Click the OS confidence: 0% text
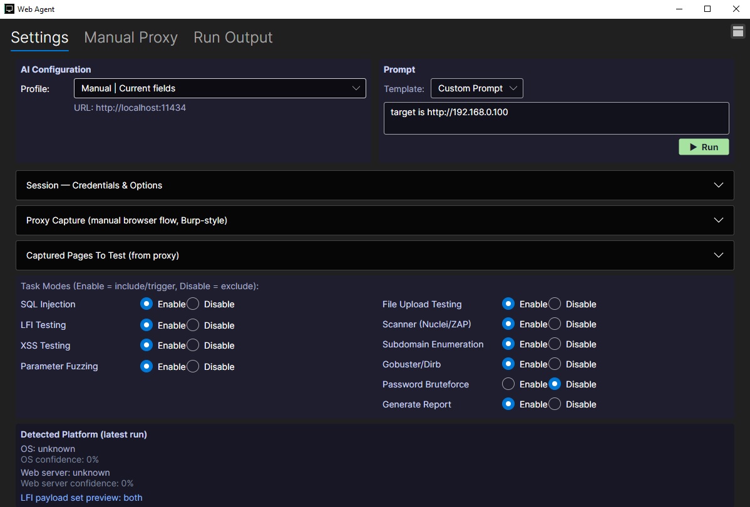 pos(60,459)
